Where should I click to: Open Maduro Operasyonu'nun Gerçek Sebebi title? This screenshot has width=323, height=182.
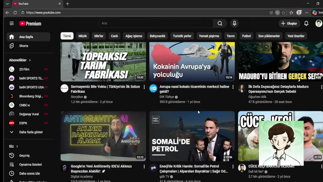[x=279, y=89]
